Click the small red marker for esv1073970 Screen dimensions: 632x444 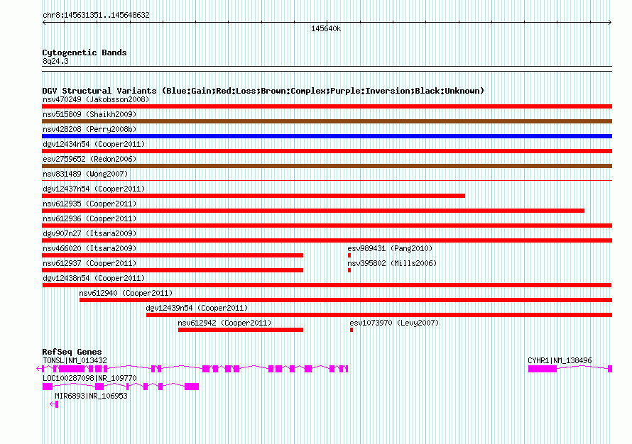[x=352, y=330]
